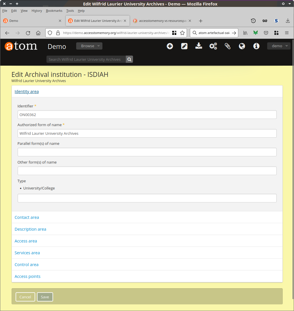Expand the Contact area section
294x311 pixels.
point(27,217)
